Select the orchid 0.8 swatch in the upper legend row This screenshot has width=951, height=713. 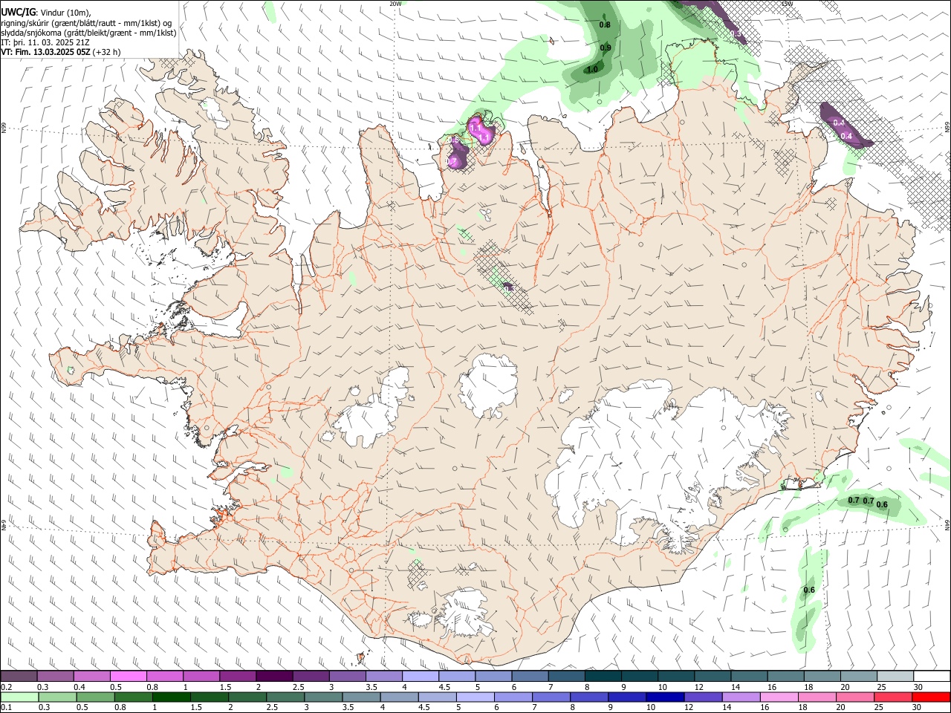165,677
